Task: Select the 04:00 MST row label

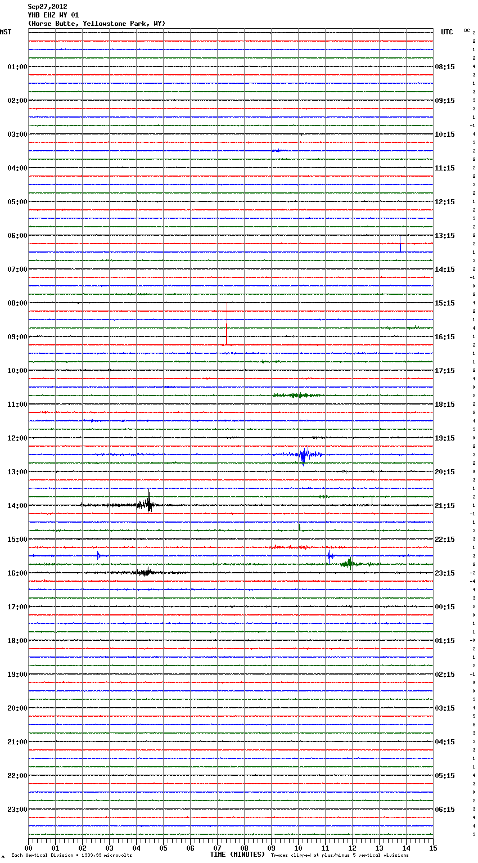Action: coord(17,168)
